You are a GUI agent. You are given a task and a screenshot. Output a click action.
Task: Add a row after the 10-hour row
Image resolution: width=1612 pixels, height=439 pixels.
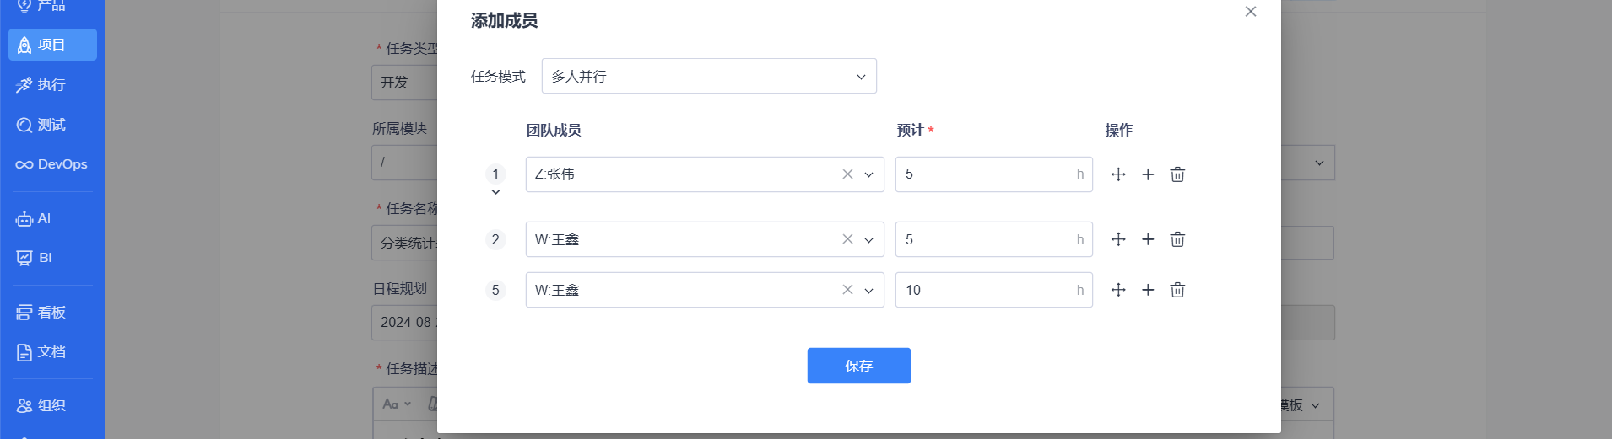(x=1148, y=290)
